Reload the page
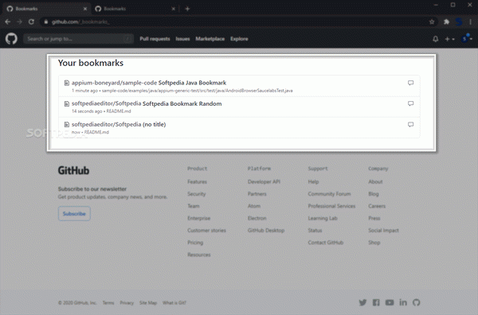The height and width of the screenshot is (315, 478). (x=31, y=21)
